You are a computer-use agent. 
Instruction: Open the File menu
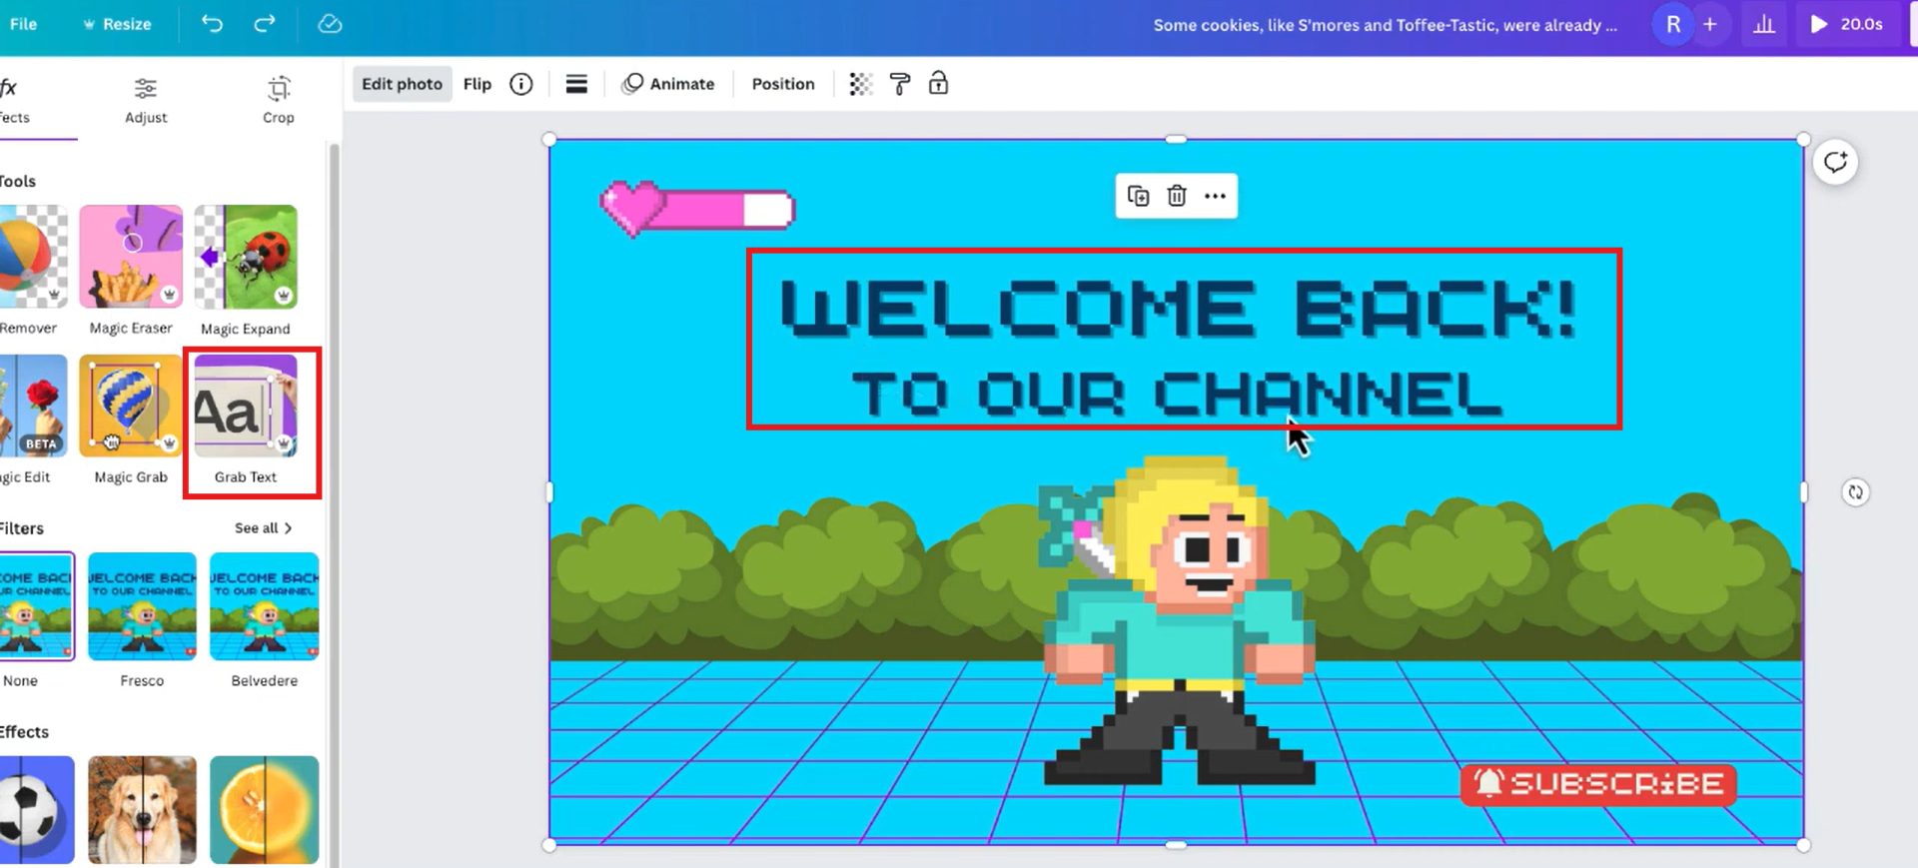23,24
